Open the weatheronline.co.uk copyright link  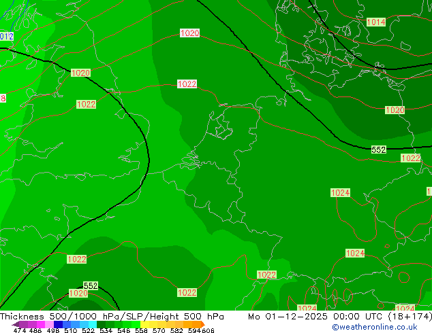pyautogui.click(x=374, y=327)
